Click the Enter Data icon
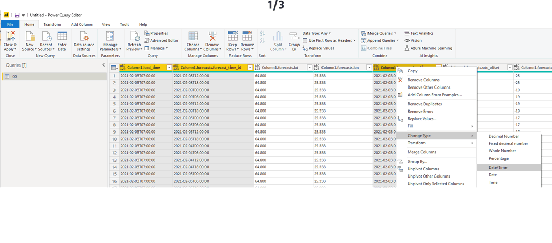The height and width of the screenshot is (243, 552). (x=62, y=36)
